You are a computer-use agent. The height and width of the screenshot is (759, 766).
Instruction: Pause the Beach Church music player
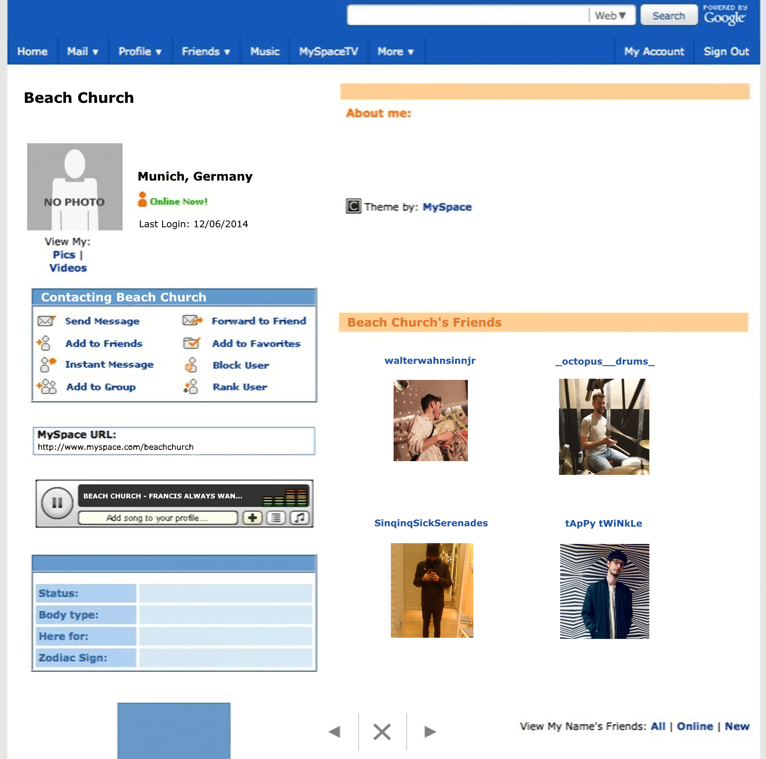pos(57,503)
